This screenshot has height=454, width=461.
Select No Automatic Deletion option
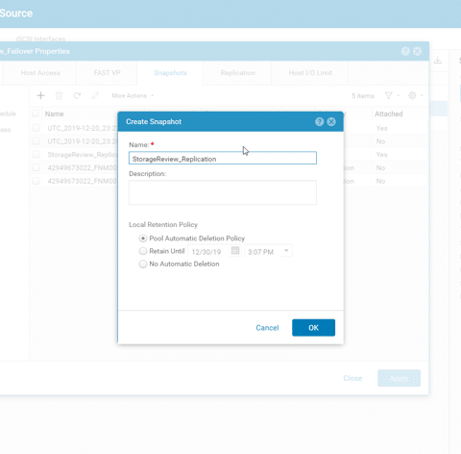point(143,264)
